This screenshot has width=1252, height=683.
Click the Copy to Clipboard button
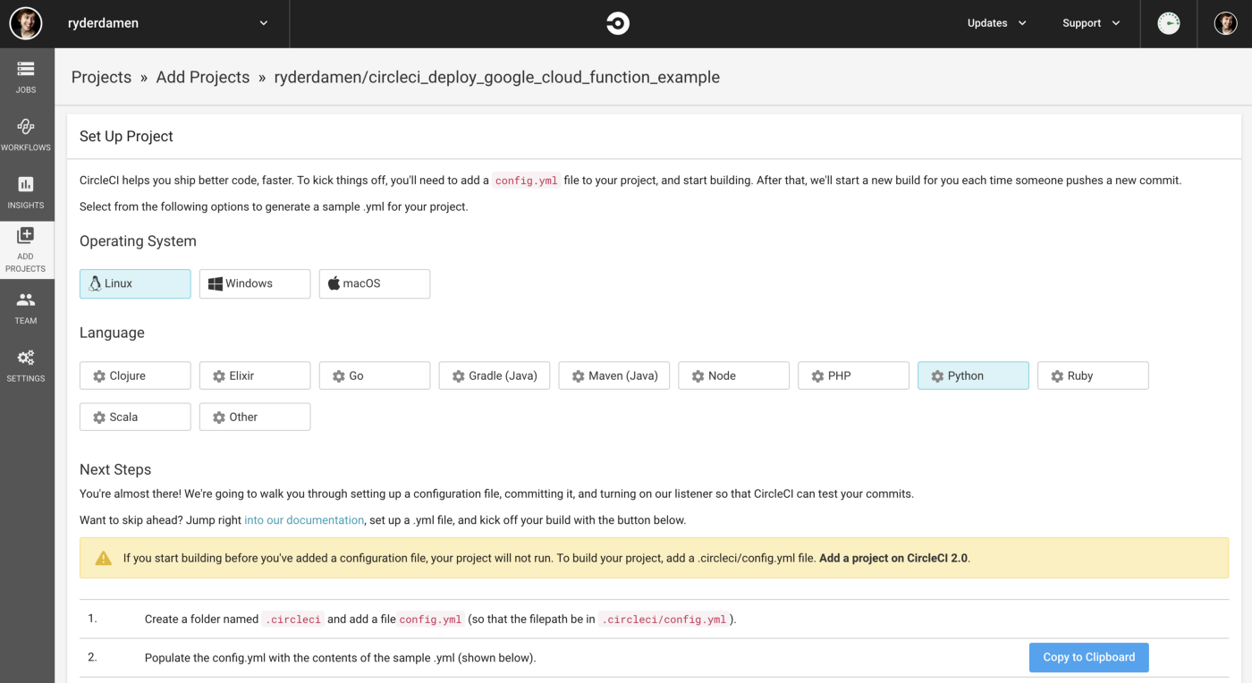coord(1089,657)
